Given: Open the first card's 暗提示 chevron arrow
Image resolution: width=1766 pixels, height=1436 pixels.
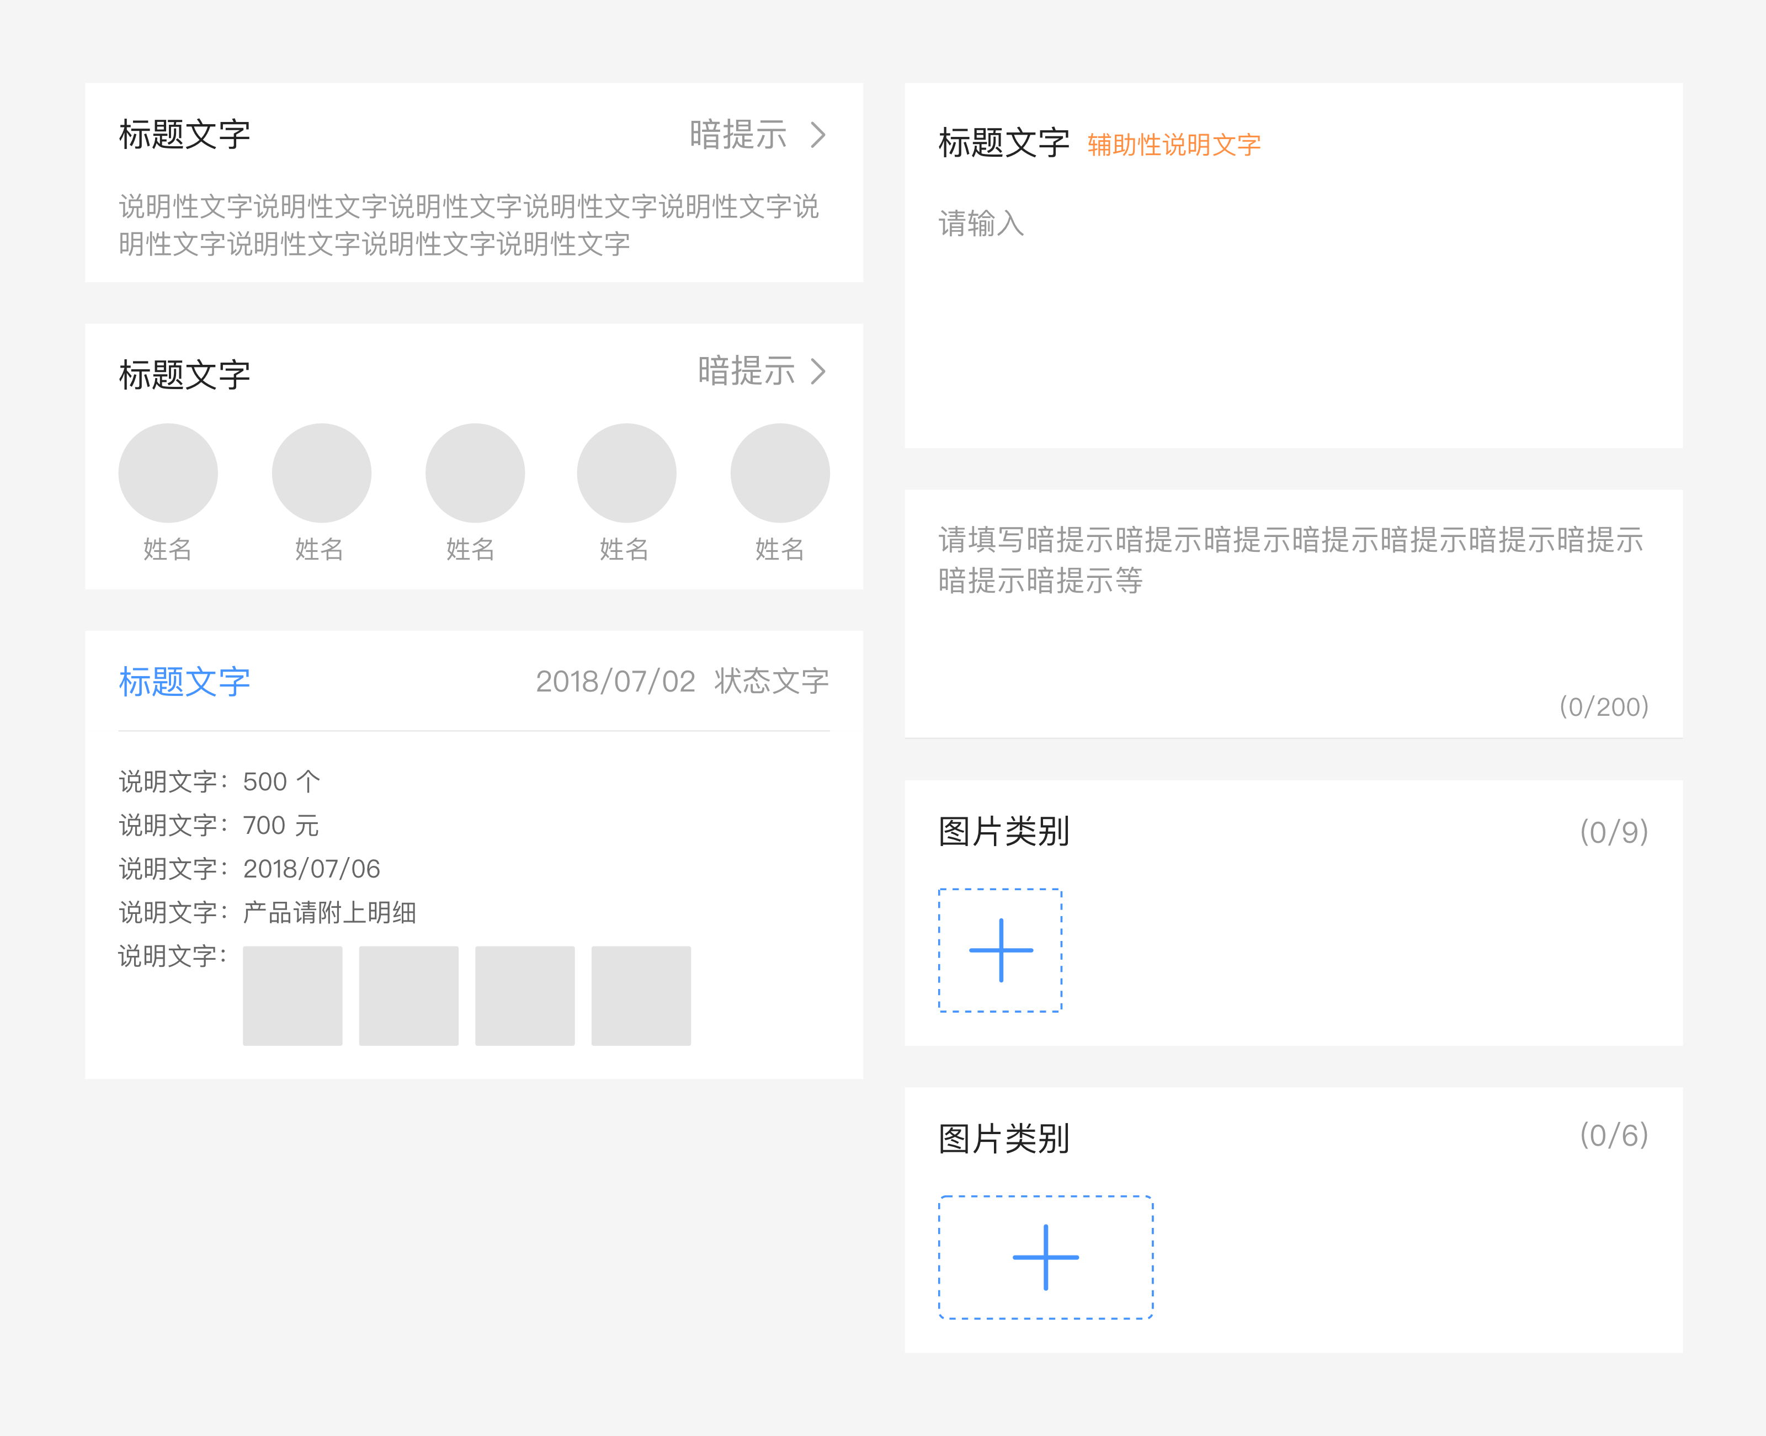Looking at the screenshot, I should coord(820,134).
